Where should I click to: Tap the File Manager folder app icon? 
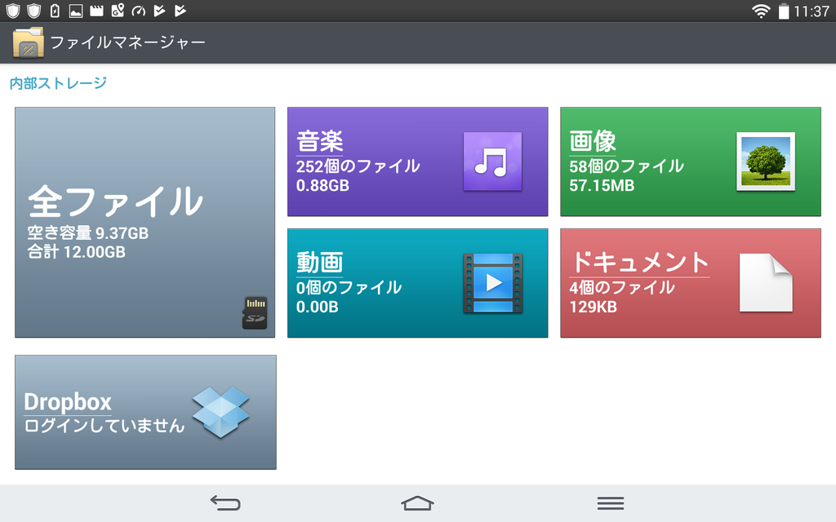click(x=29, y=42)
